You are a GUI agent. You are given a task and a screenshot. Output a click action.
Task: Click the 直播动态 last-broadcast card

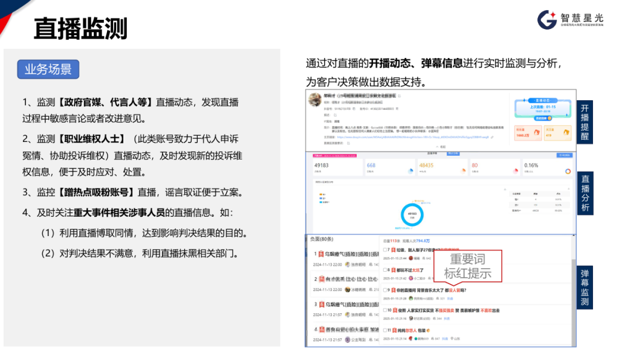[x=543, y=109]
